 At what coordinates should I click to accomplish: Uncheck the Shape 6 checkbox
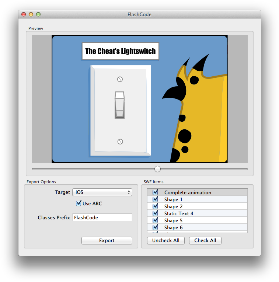coord(155,227)
